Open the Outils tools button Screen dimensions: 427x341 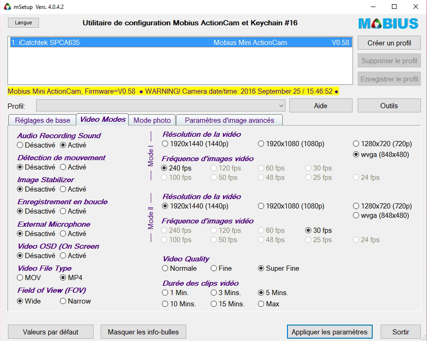[x=389, y=106]
